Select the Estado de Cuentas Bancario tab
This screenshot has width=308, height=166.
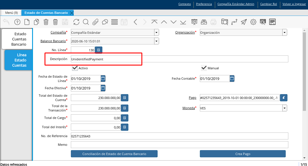[x=46, y=13]
